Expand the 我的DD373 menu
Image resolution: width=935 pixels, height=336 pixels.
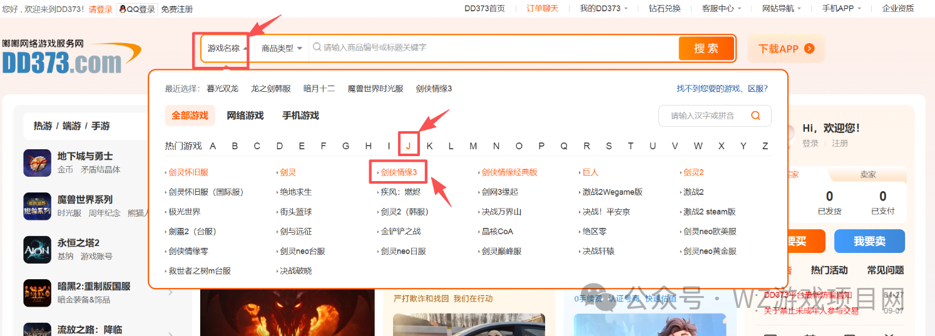603,8
